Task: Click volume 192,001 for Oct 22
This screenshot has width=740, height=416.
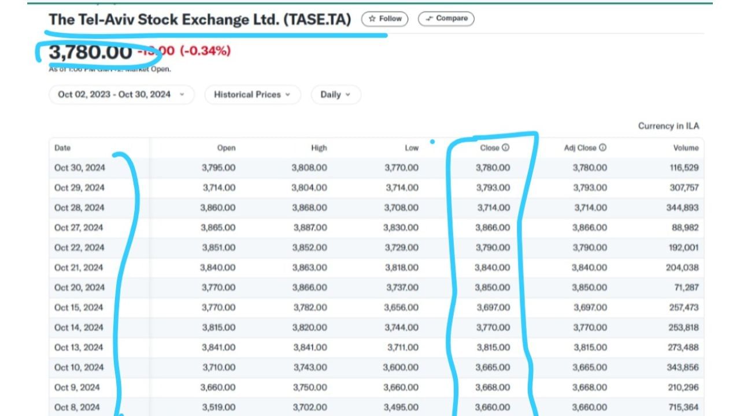Action: pyautogui.click(x=684, y=248)
